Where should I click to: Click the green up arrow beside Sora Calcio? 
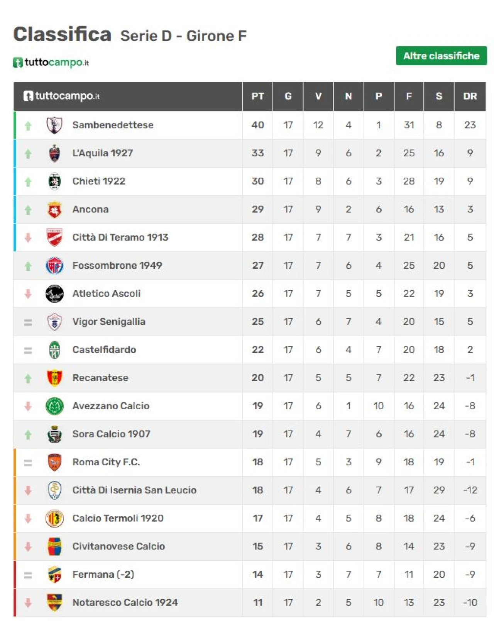28,435
